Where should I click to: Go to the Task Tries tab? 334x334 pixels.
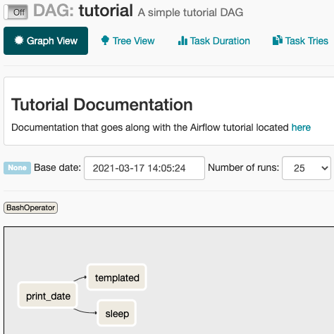(300, 41)
